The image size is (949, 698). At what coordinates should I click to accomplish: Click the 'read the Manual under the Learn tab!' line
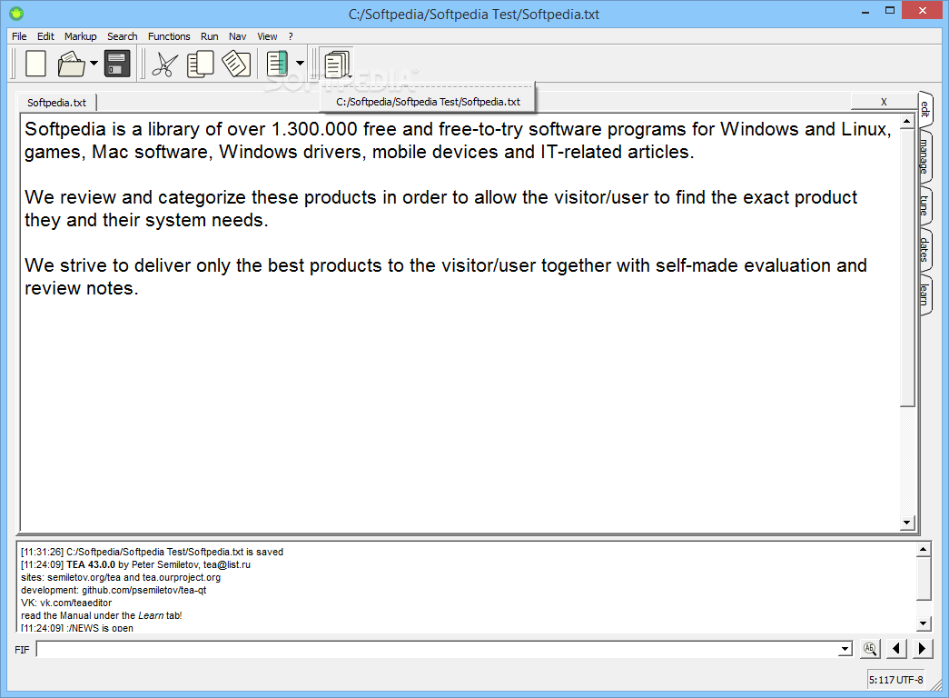tap(101, 615)
